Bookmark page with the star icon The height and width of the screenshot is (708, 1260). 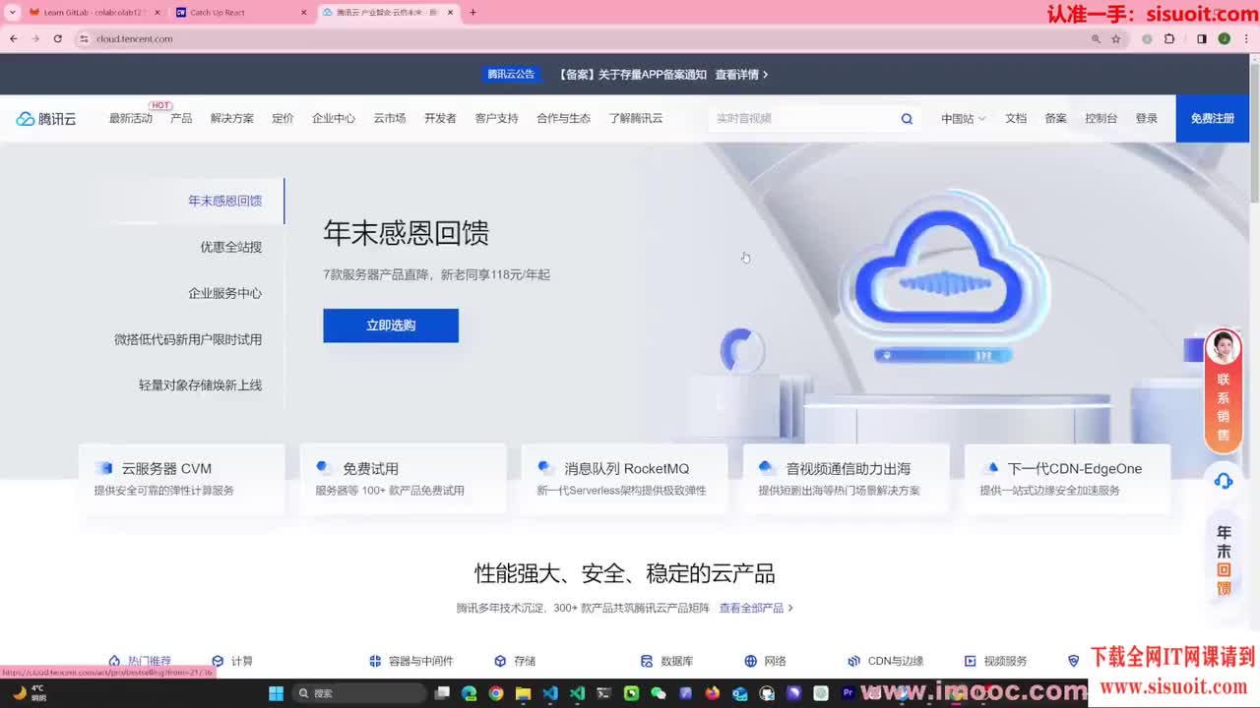tap(1115, 38)
